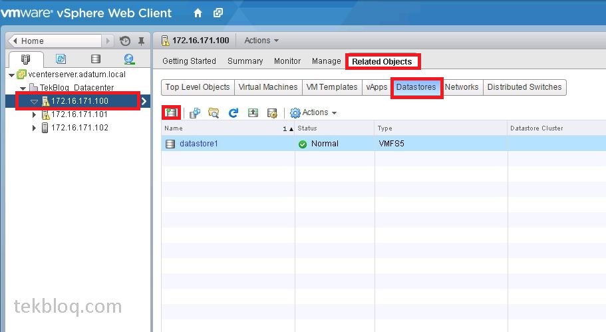Select the Datastores sub-tab

point(416,87)
